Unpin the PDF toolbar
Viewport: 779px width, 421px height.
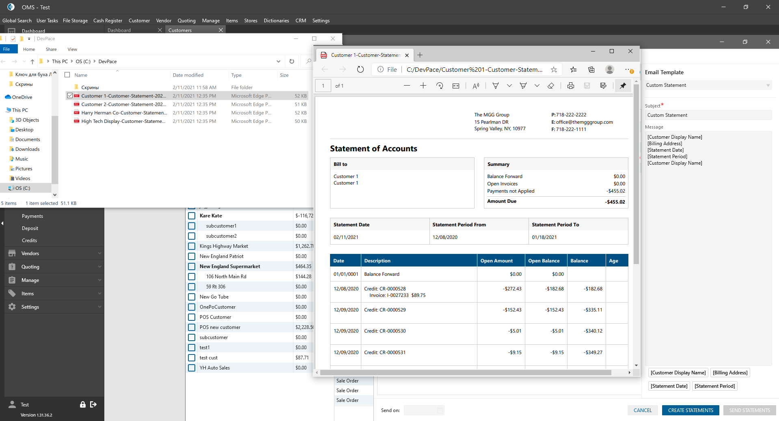coord(623,86)
